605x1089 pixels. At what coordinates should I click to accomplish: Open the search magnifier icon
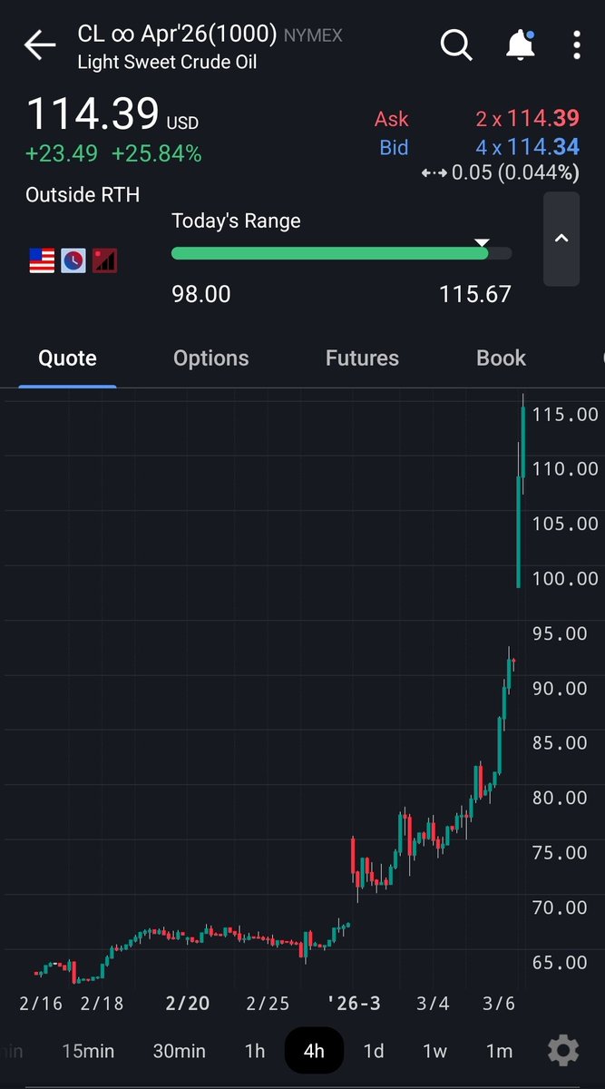456,44
